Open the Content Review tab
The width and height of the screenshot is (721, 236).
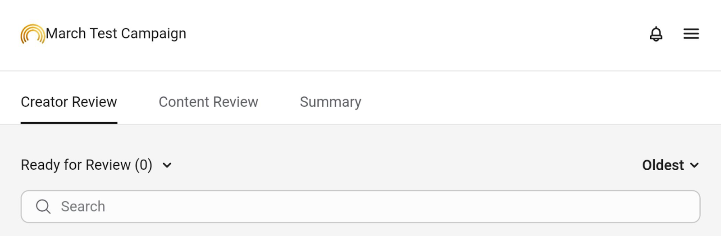(x=208, y=102)
